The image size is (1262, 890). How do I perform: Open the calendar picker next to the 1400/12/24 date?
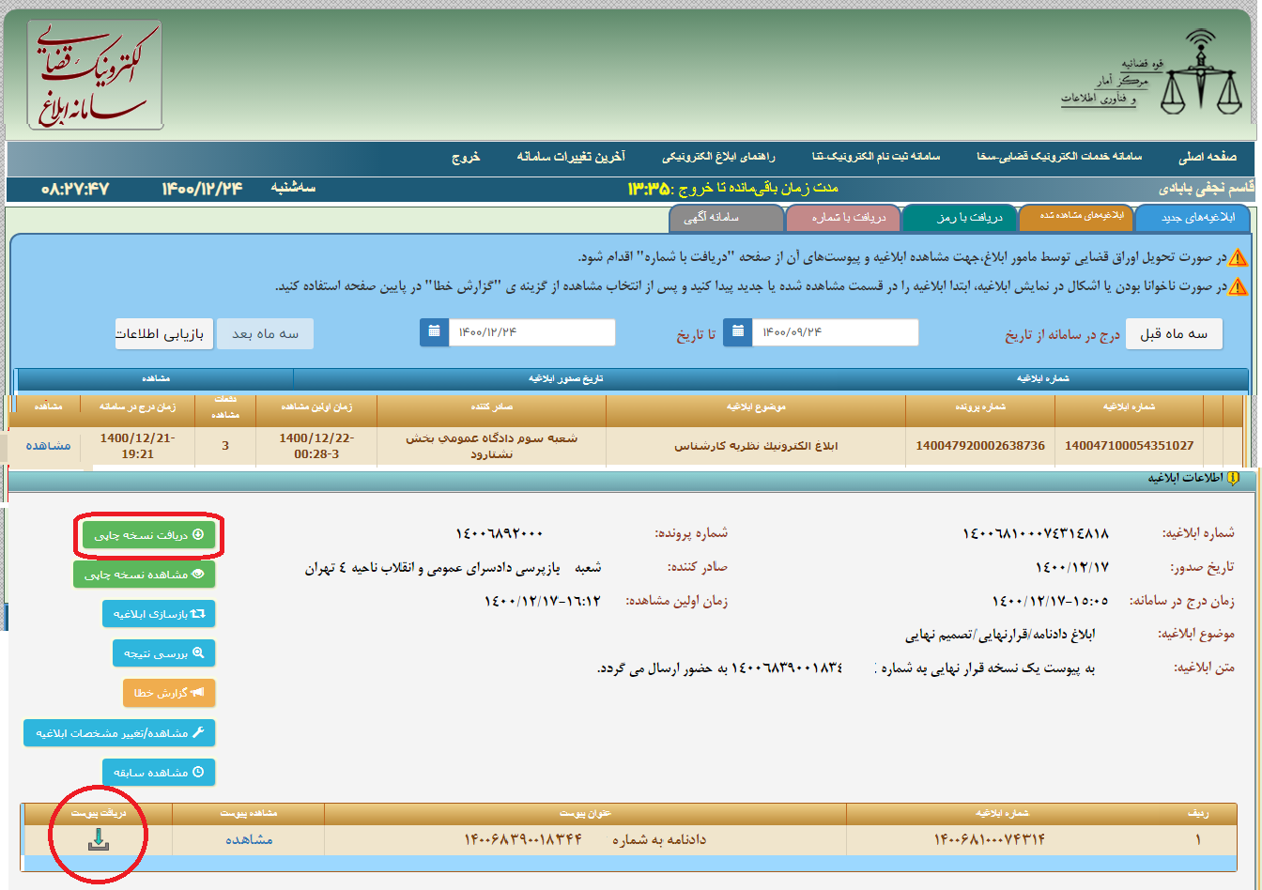click(434, 332)
